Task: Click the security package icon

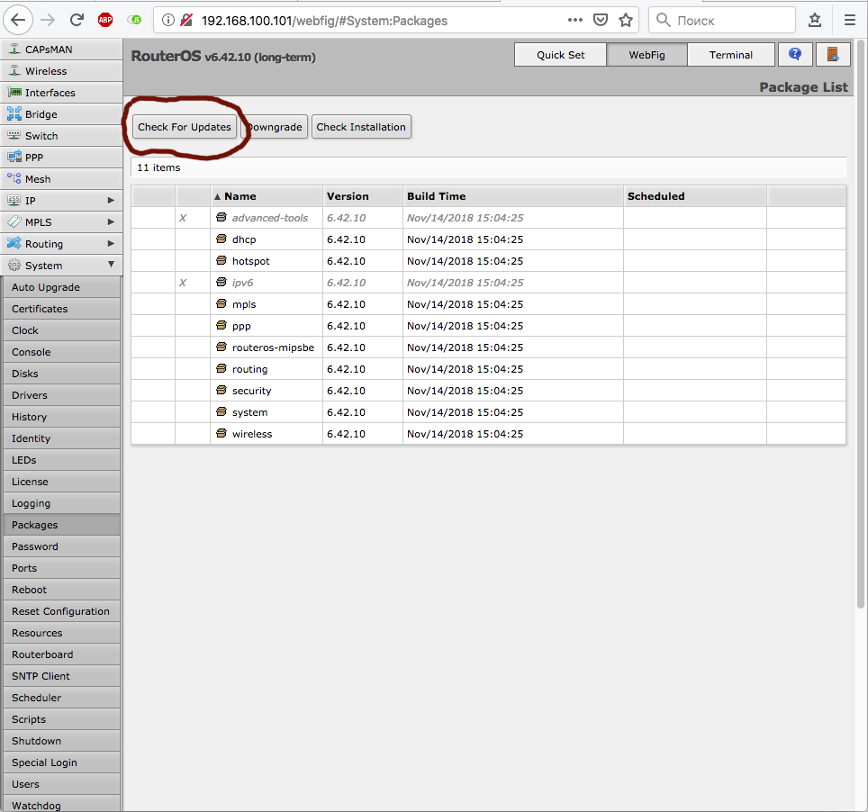Action: [222, 390]
